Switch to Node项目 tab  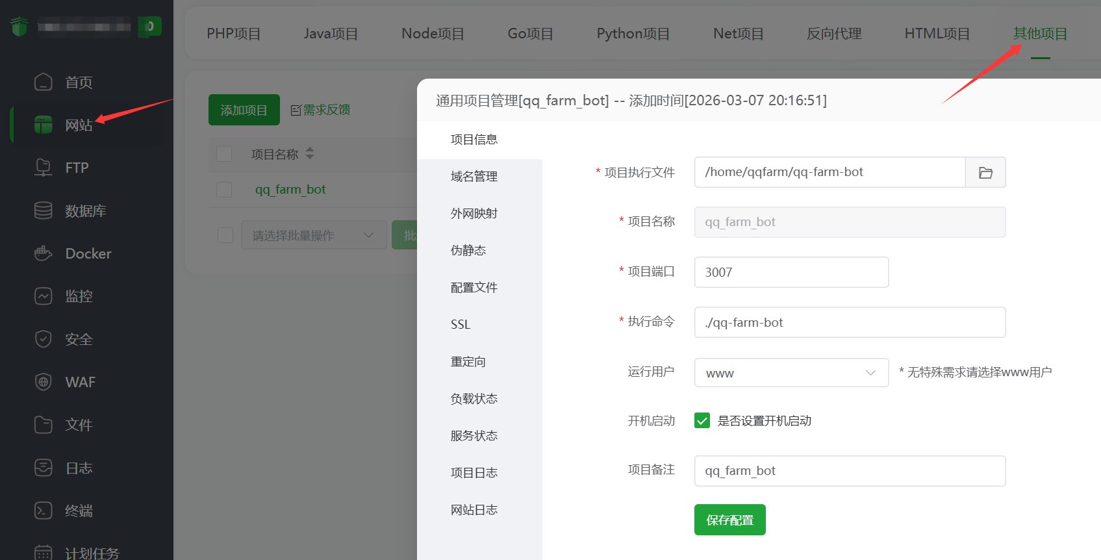[433, 34]
